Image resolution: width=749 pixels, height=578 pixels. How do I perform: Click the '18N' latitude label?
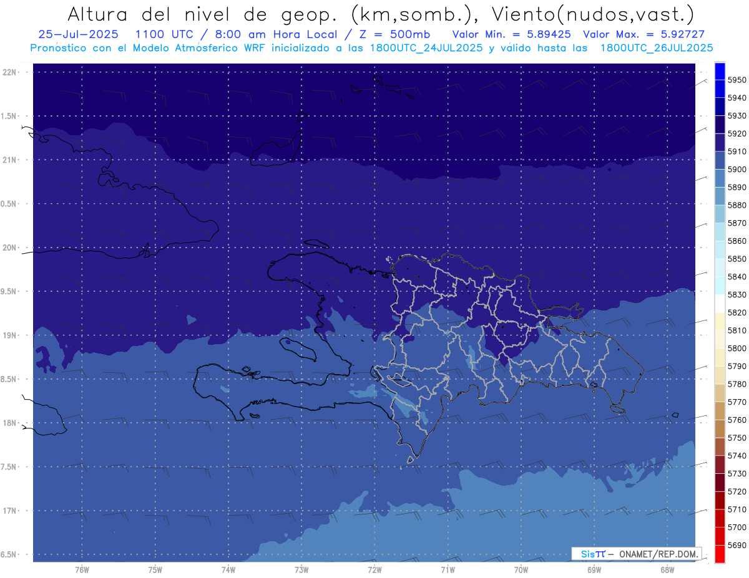coord(11,423)
